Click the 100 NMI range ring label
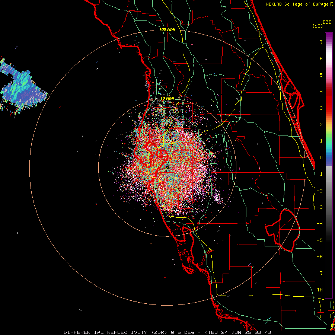This screenshot has height=335, width=335. [x=167, y=29]
